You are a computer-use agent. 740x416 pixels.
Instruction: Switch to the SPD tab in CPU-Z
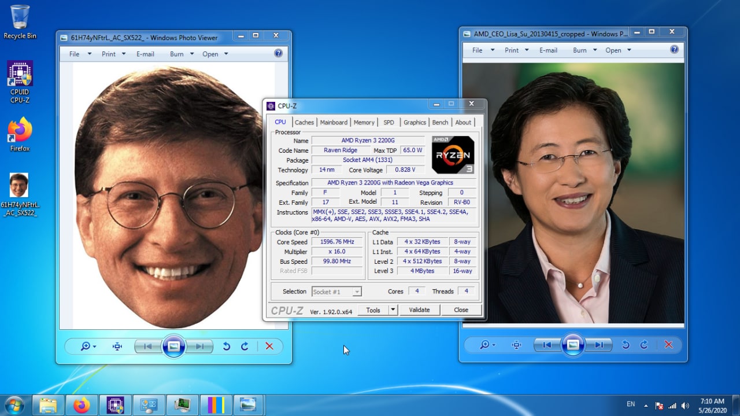click(388, 122)
